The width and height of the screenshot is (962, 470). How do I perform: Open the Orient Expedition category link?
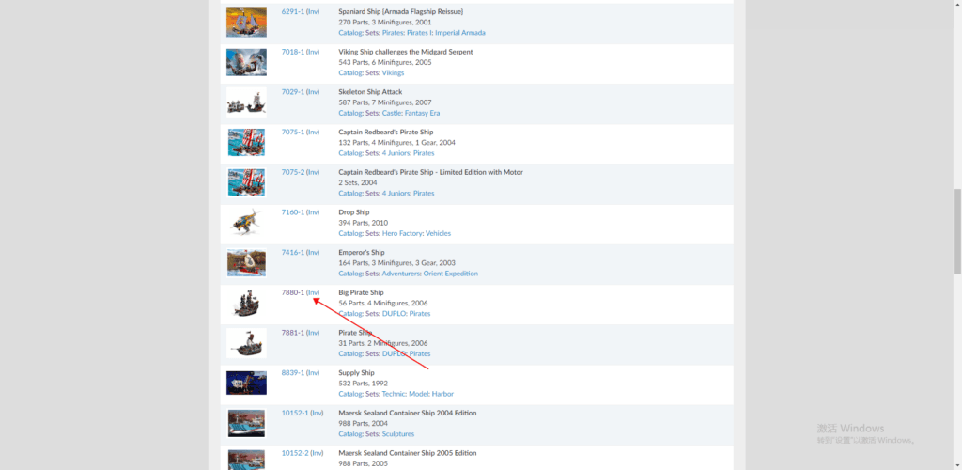coord(450,274)
